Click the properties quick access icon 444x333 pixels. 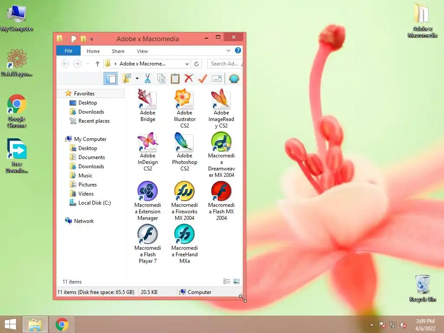pos(74,39)
